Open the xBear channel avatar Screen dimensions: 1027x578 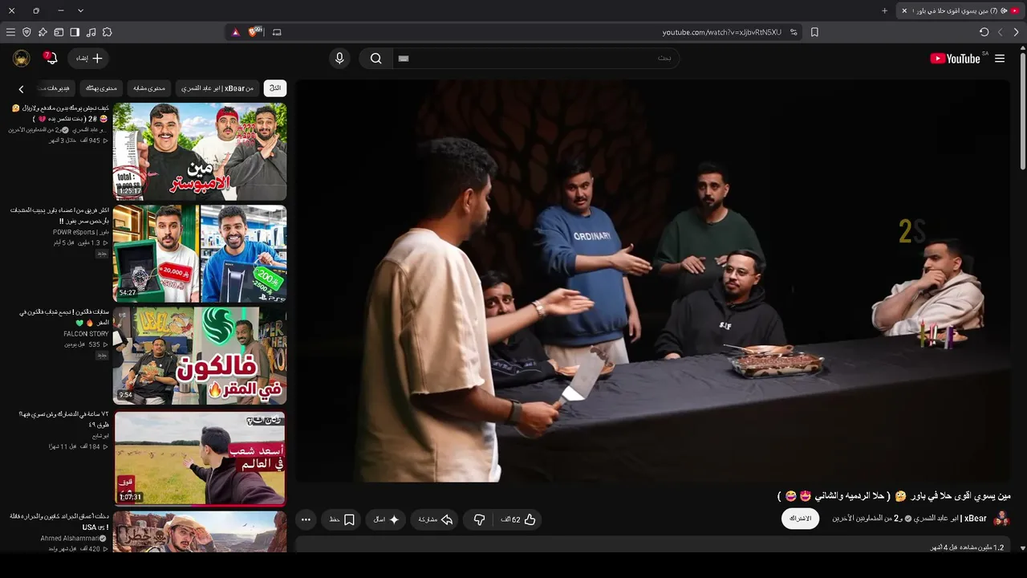1001,519
